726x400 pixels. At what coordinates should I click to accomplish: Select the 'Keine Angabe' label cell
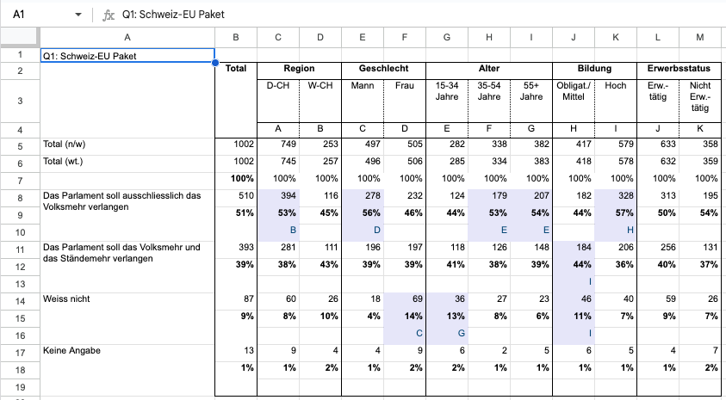coord(127,351)
